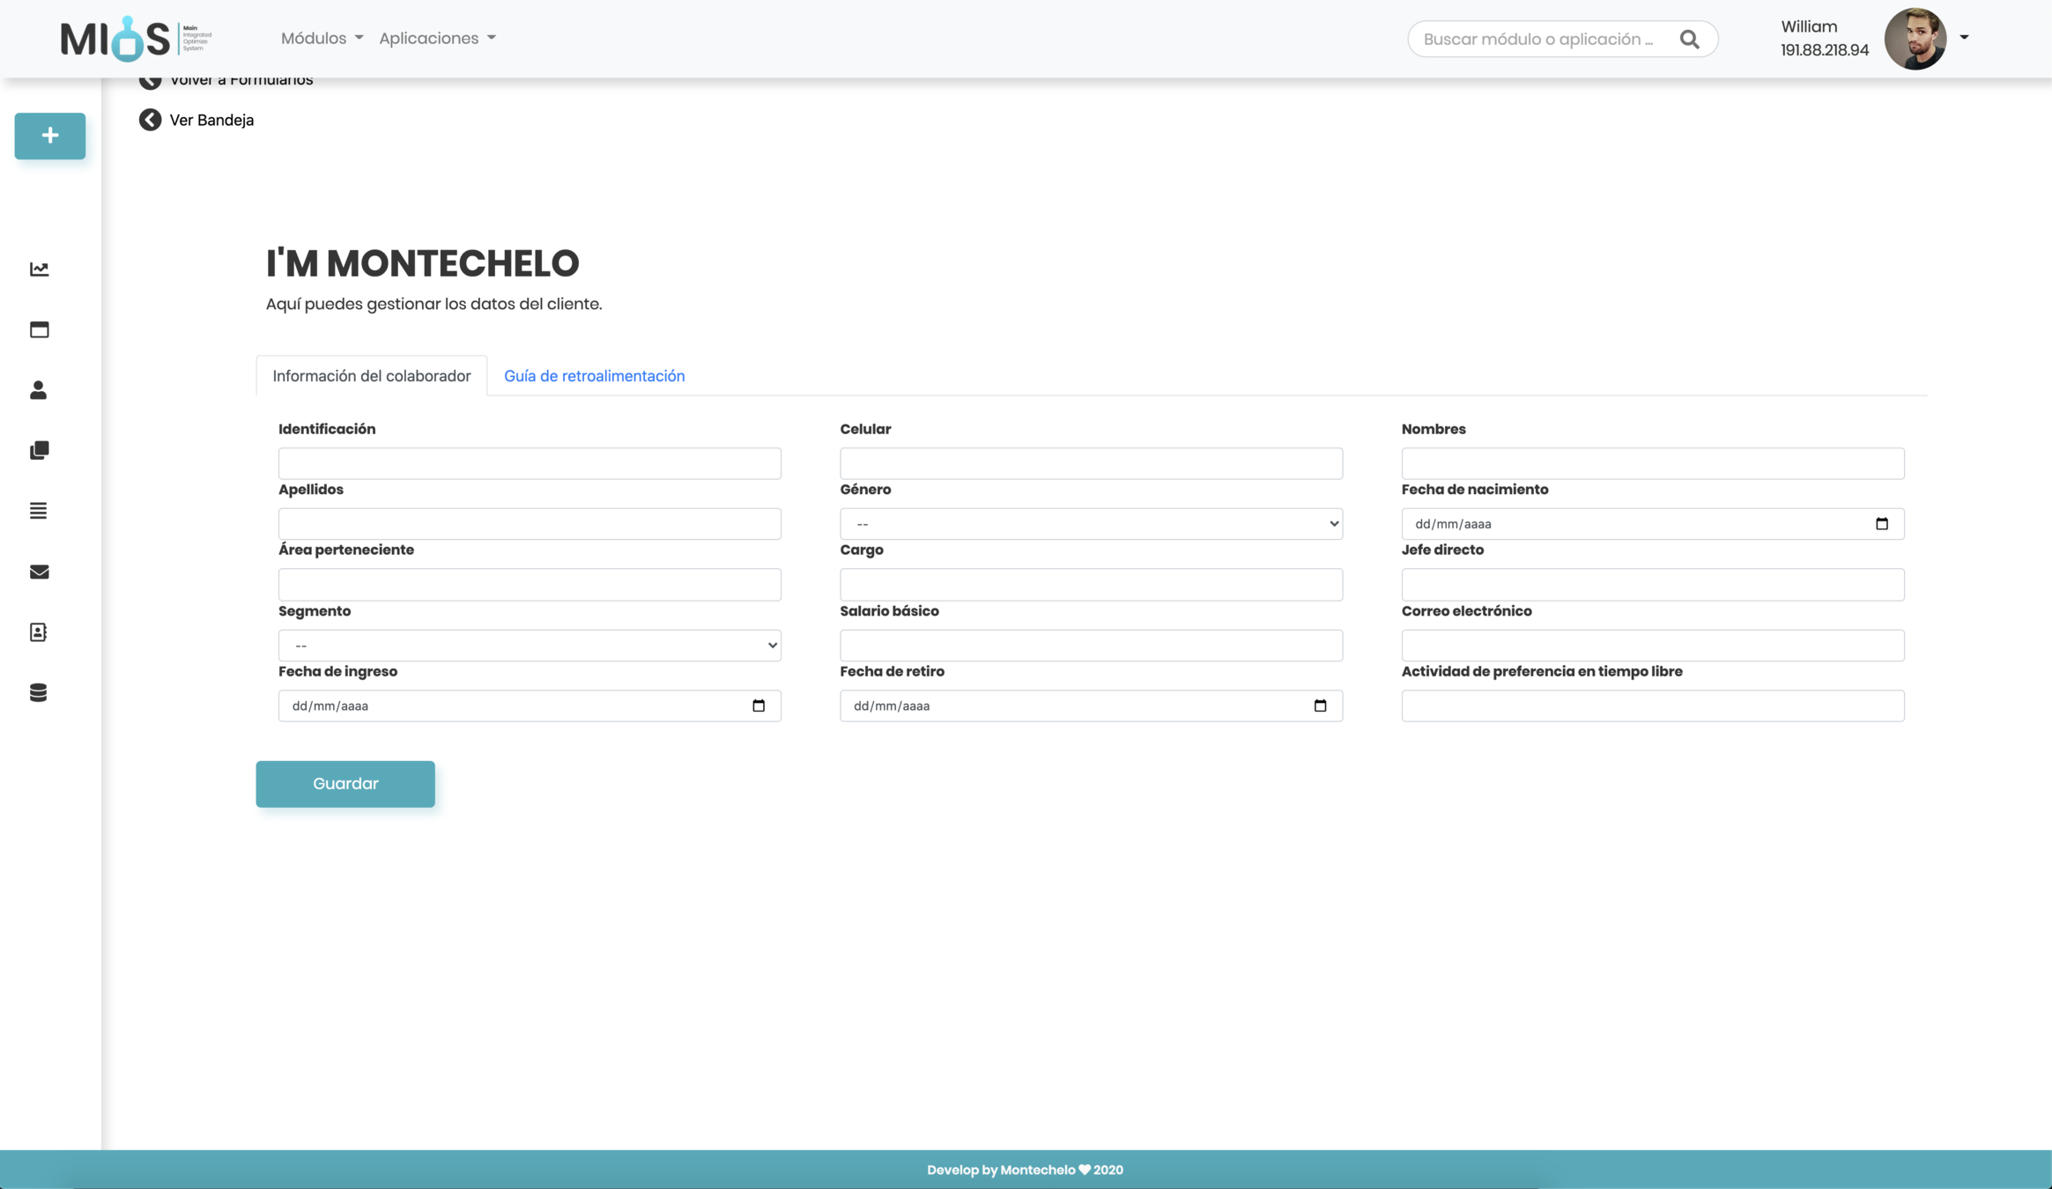Screen dimensions: 2052x1189
Task: Open the Módulos menu
Action: pyautogui.click(x=322, y=38)
